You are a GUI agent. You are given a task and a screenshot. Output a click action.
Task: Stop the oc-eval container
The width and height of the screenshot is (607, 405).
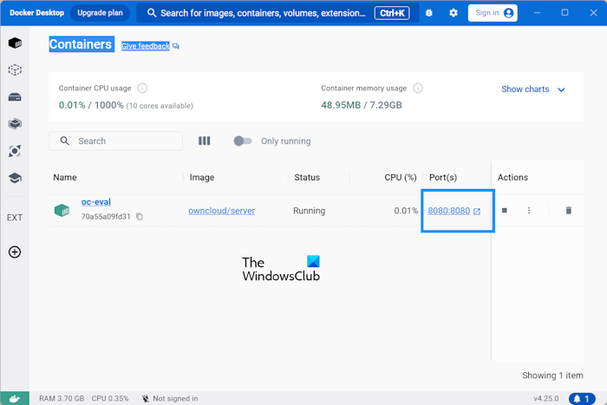click(x=505, y=210)
